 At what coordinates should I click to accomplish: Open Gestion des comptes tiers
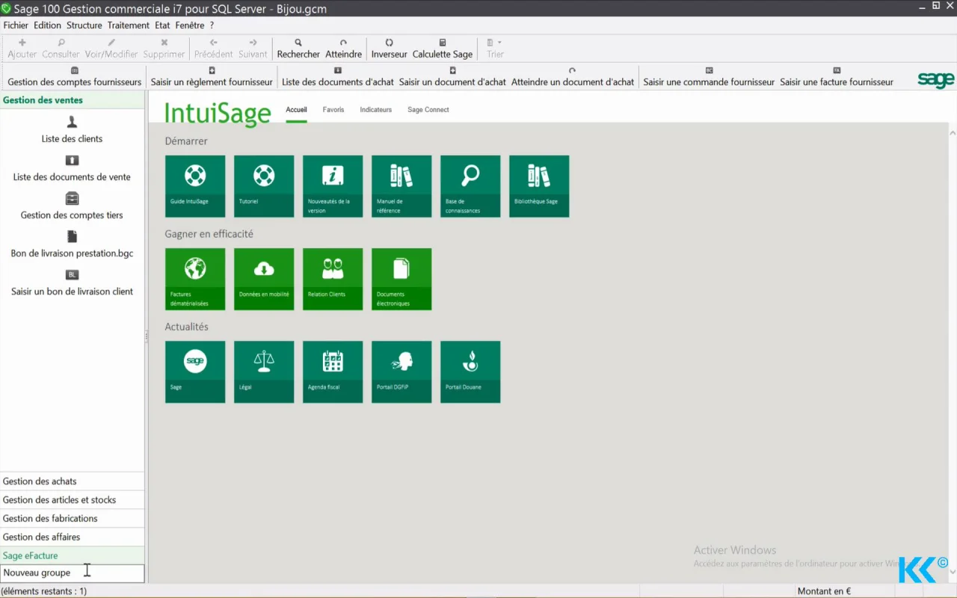point(72,206)
